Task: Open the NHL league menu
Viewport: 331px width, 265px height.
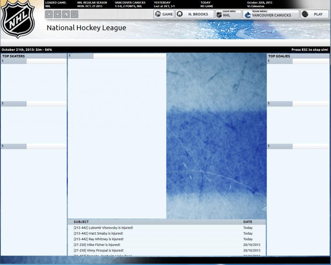Action: click(229, 14)
